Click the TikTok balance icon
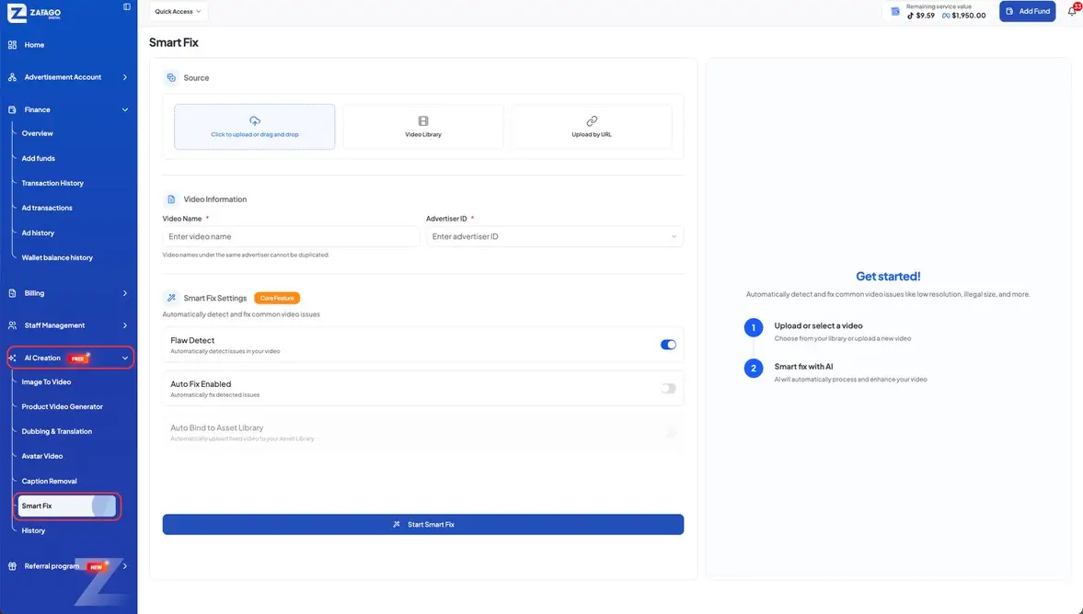This screenshot has width=1083, height=614. 910,16
